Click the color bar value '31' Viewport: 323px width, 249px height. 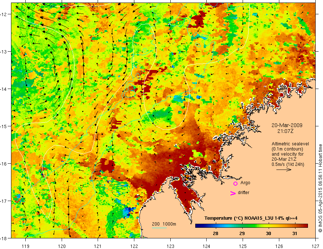click(x=295, y=233)
